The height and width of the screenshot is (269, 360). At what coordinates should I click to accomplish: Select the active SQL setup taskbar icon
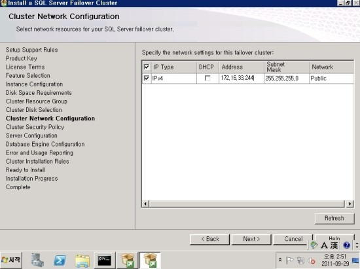point(150,260)
